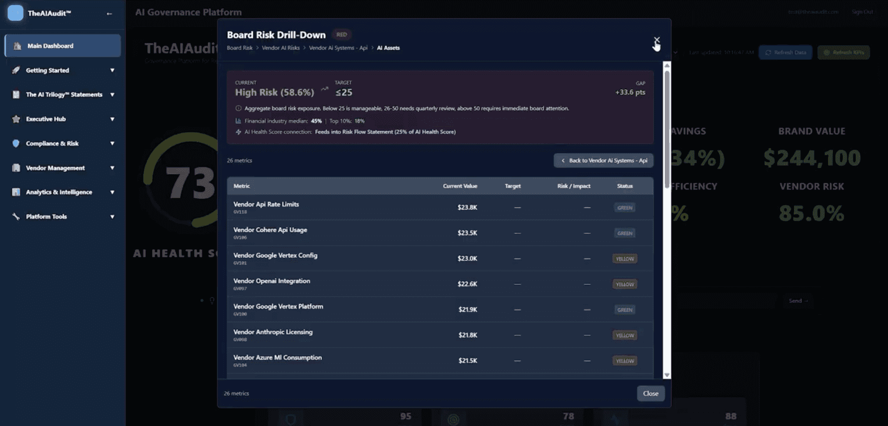Screen dimensions: 888x426
Task: Click the Getting Started rocket icon
Action: click(16, 70)
